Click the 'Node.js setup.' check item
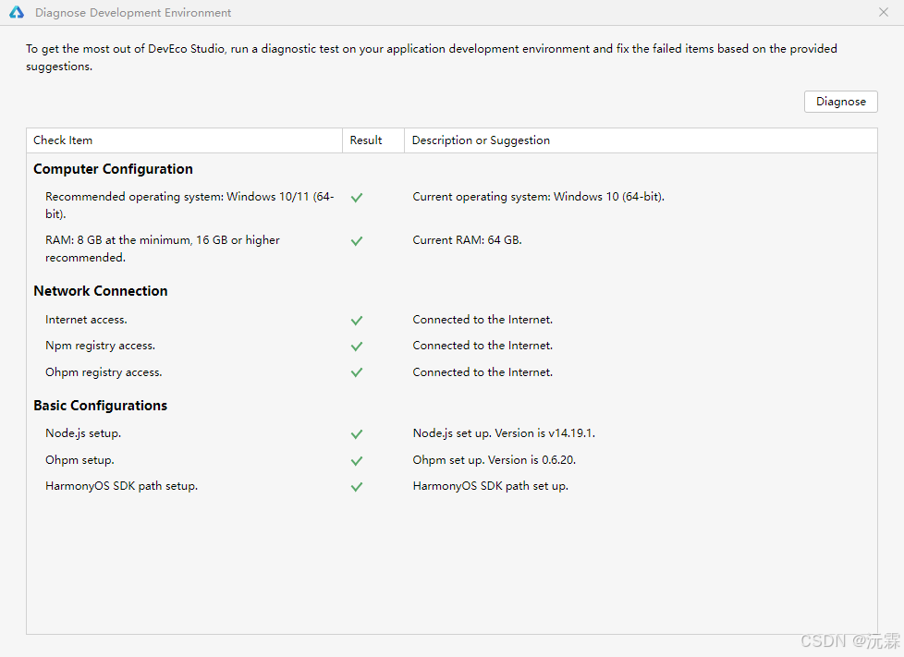 [83, 433]
